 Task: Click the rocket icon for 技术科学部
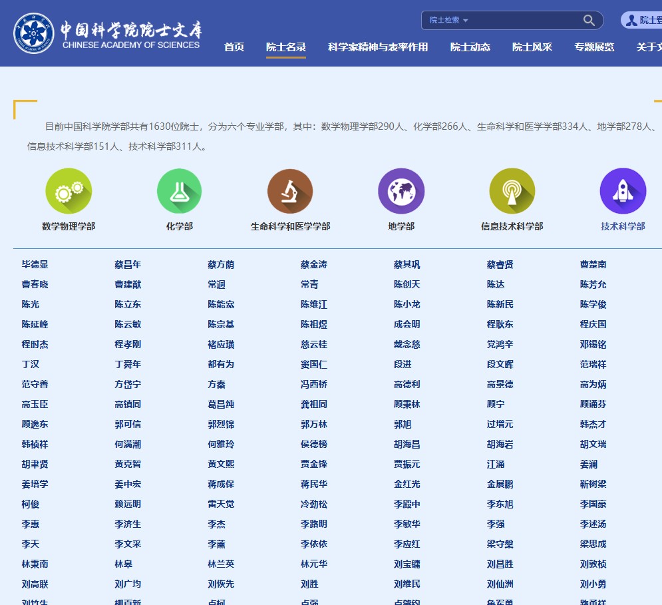[623, 190]
